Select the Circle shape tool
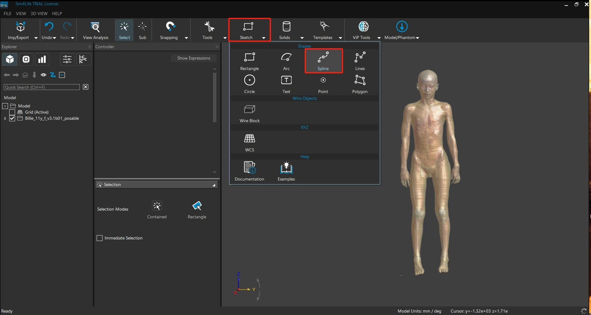The image size is (591, 315). pos(249,84)
